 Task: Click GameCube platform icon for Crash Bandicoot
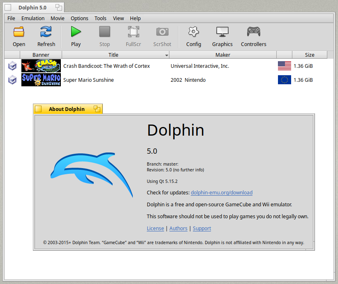12,66
